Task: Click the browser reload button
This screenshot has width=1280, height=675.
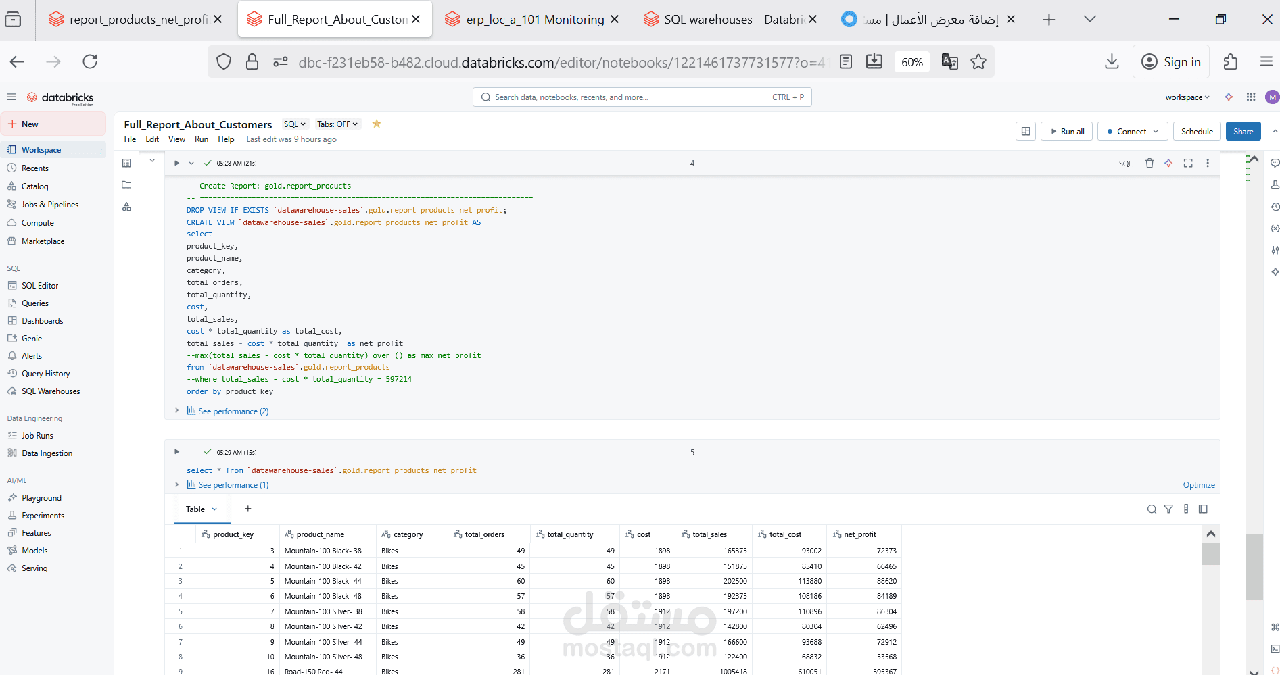Action: click(90, 61)
